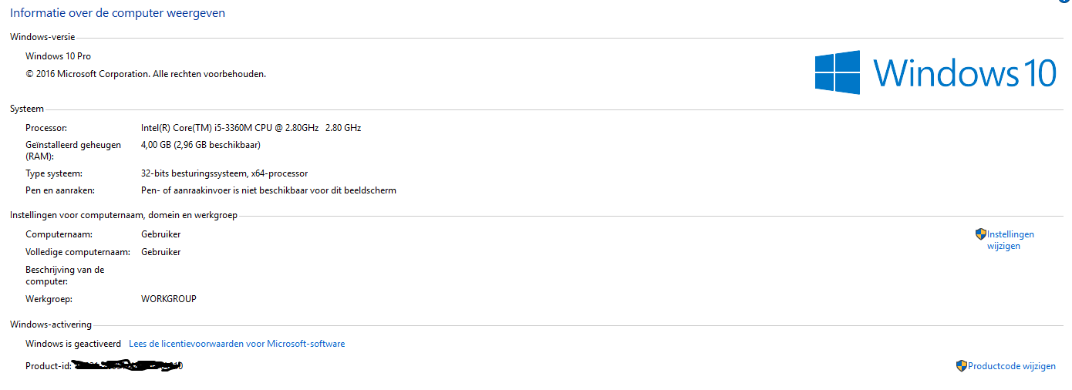The width and height of the screenshot is (1072, 390).
Task: Click the Windows is geactiveerd status text
Action: [x=73, y=344]
